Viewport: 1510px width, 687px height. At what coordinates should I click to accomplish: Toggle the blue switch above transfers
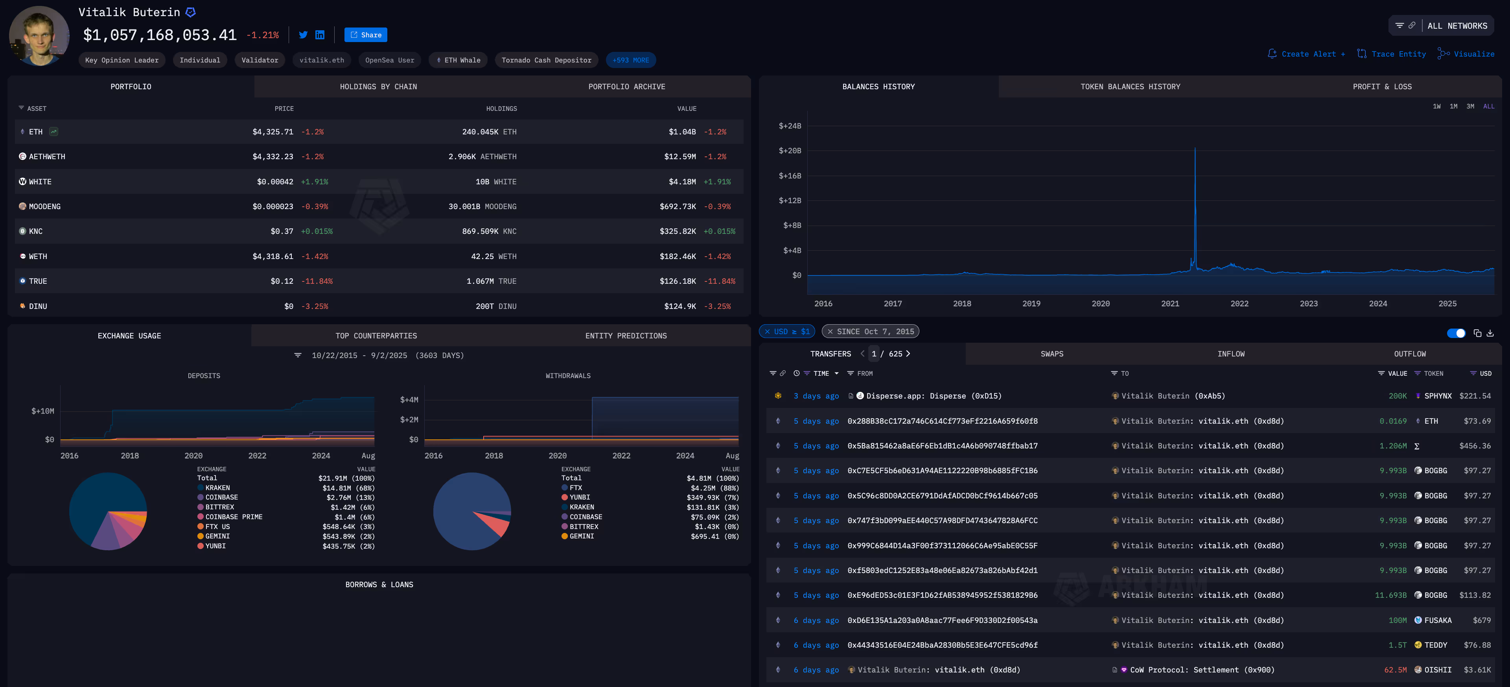click(x=1456, y=333)
